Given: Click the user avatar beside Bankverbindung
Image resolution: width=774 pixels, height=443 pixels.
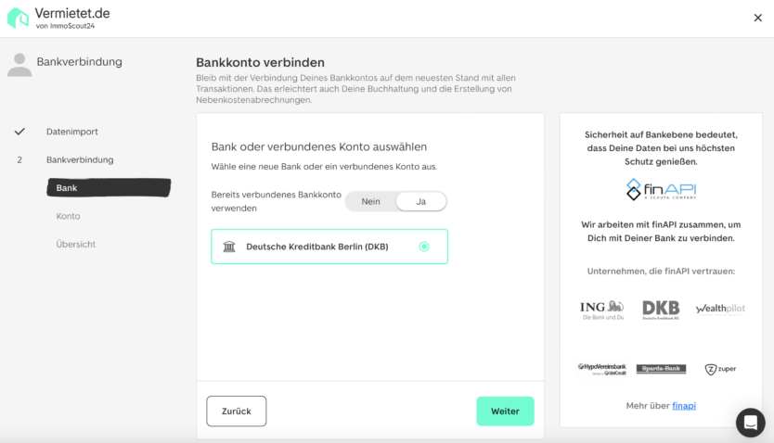Looking at the screenshot, I should (19, 65).
